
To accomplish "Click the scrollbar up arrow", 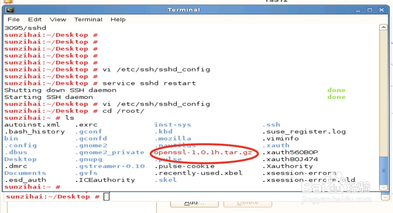I will [384, 27].
